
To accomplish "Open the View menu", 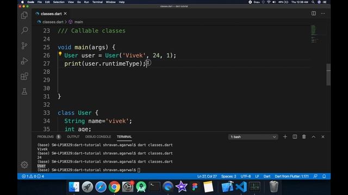I will coord(71,2).
